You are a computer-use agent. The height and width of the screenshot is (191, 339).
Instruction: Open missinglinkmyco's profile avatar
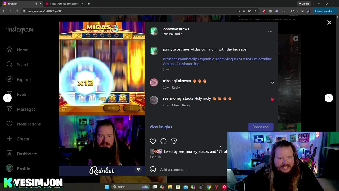(x=154, y=83)
